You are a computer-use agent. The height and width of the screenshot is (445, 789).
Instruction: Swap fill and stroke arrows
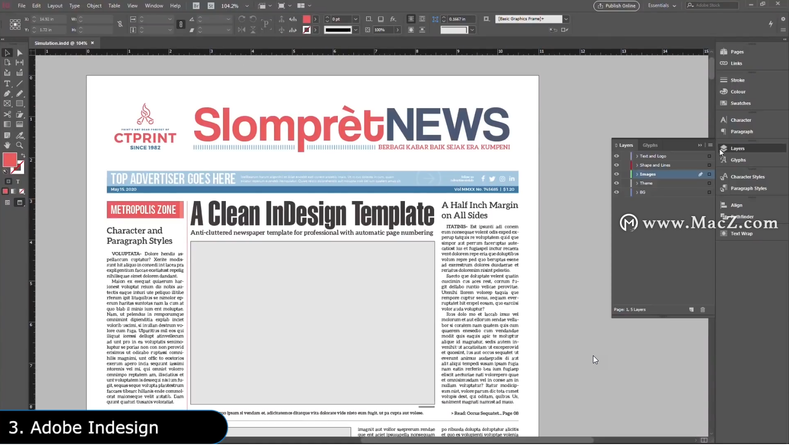pyautogui.click(x=23, y=155)
